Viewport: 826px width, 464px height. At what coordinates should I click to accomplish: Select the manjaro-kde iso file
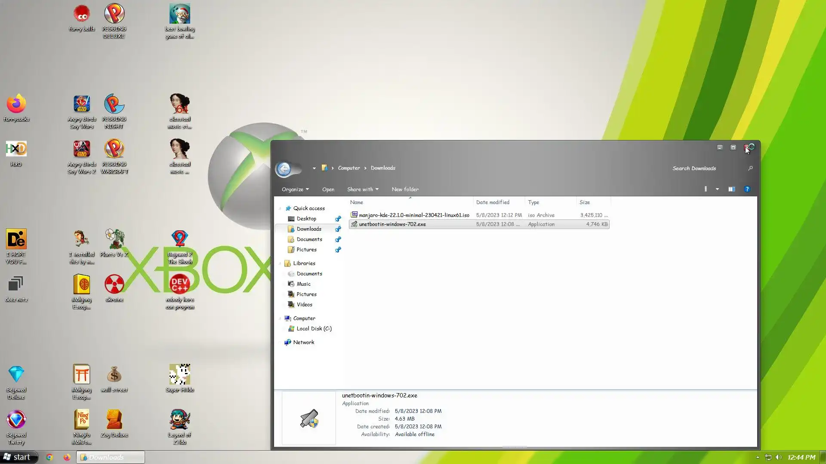point(413,215)
